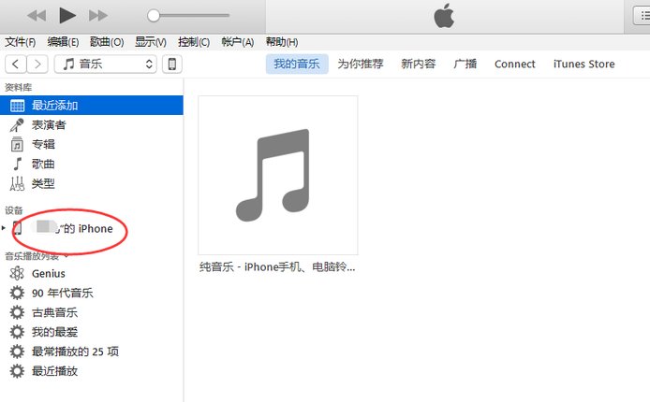Open the list view icon at top right
The height and width of the screenshot is (402, 650).
[639, 16]
